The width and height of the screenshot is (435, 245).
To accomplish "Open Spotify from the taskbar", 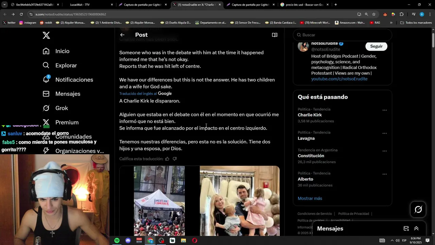I will [x=117, y=241].
